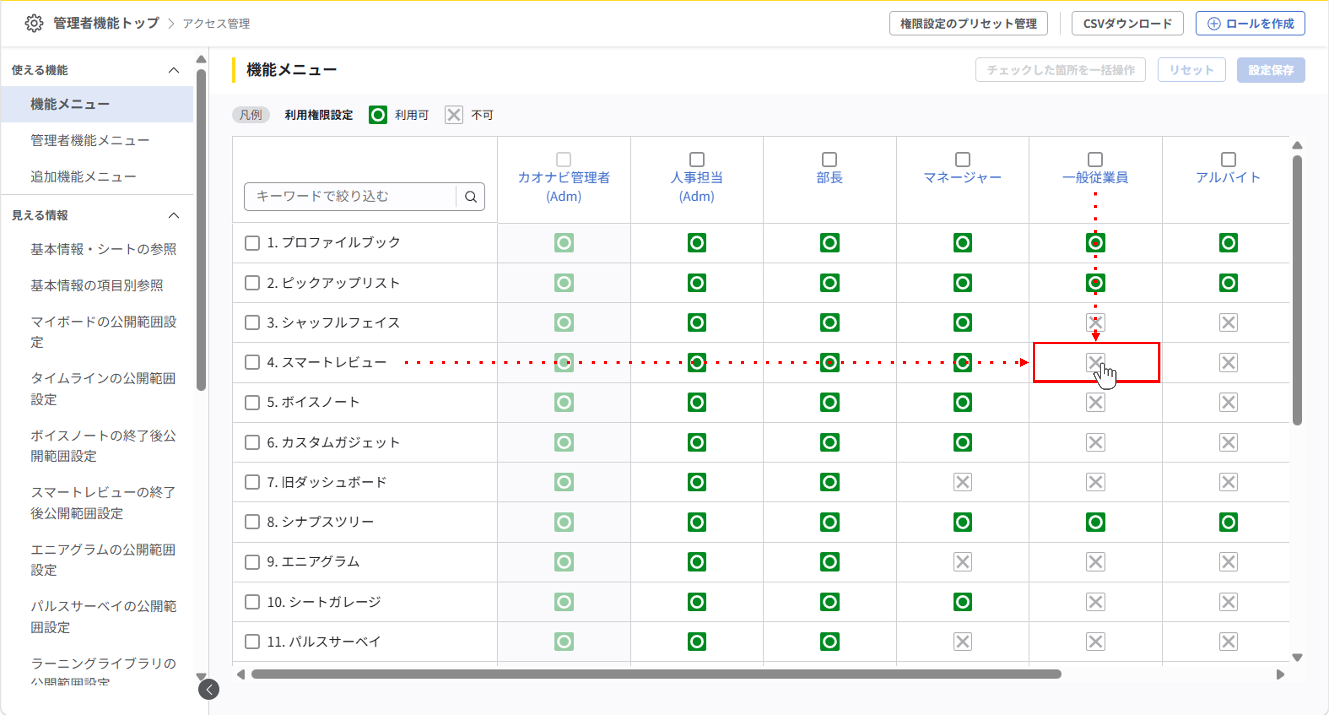Collapse the 使える機能 sidebar section

click(174, 70)
